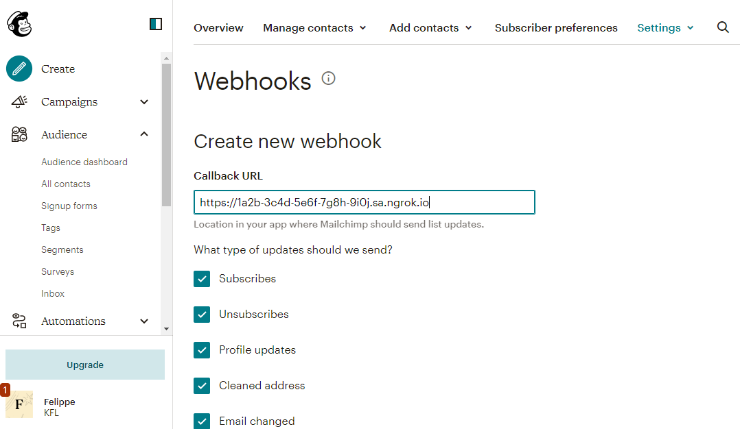
Task: Go to the Overview tab
Action: tap(218, 28)
